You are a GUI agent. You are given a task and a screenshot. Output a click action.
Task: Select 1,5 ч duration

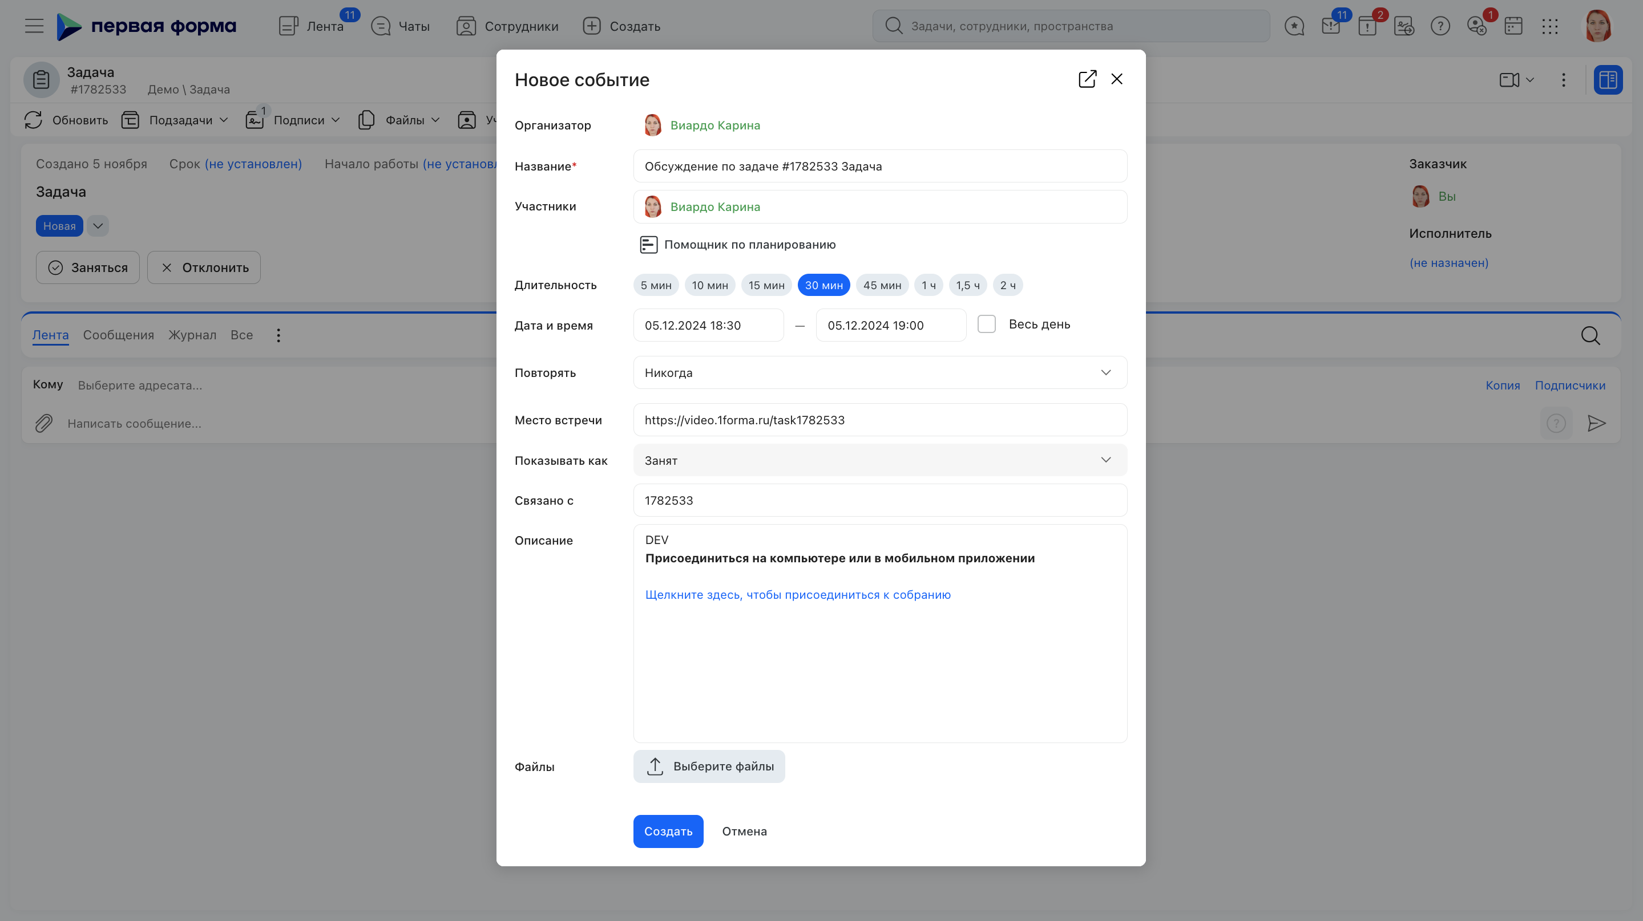967,286
